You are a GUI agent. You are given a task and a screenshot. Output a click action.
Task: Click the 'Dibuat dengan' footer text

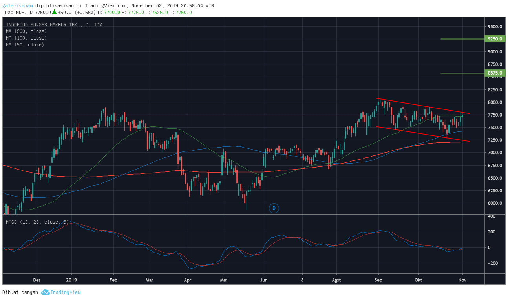[x=20, y=292]
